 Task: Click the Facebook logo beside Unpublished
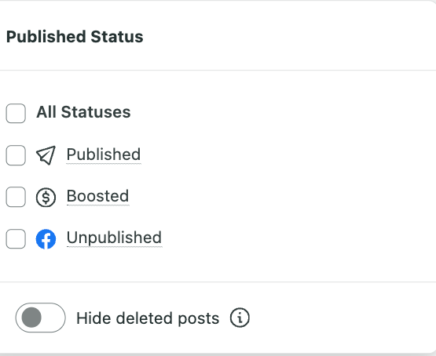(46, 239)
